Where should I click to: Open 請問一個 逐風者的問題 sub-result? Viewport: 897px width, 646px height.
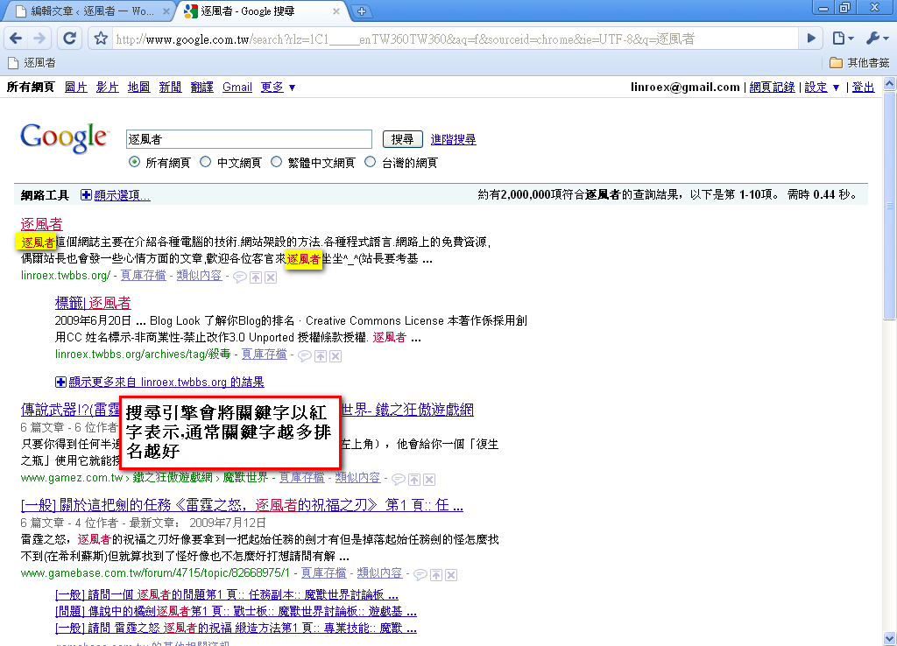[x=227, y=594]
